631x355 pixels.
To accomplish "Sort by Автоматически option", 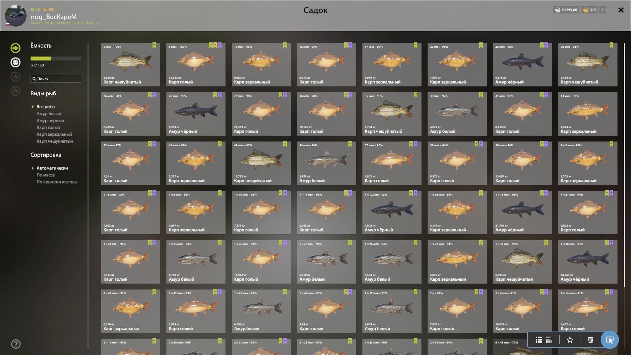I will 52,168.
